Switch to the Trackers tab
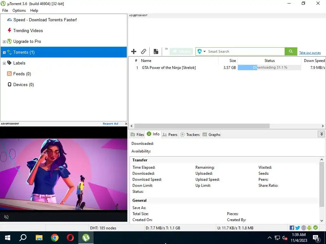 (x=190, y=135)
